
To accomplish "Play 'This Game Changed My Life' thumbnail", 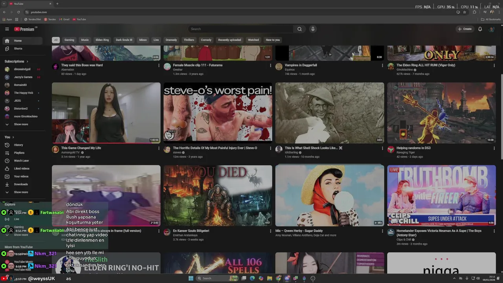I will [x=106, y=113].
